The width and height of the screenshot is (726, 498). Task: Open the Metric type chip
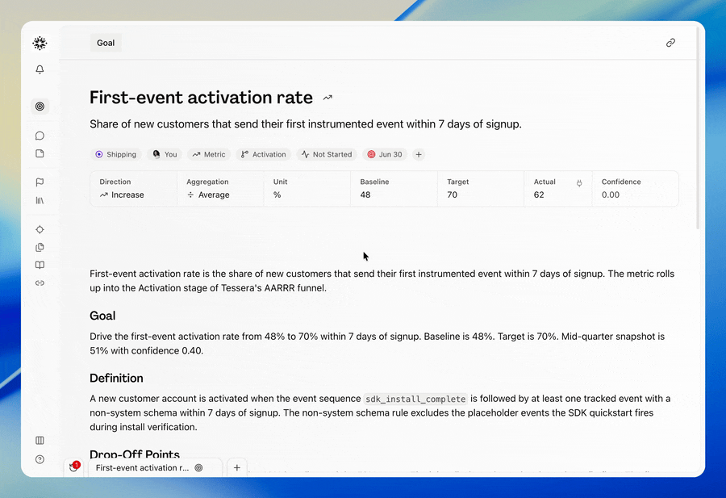pos(209,154)
